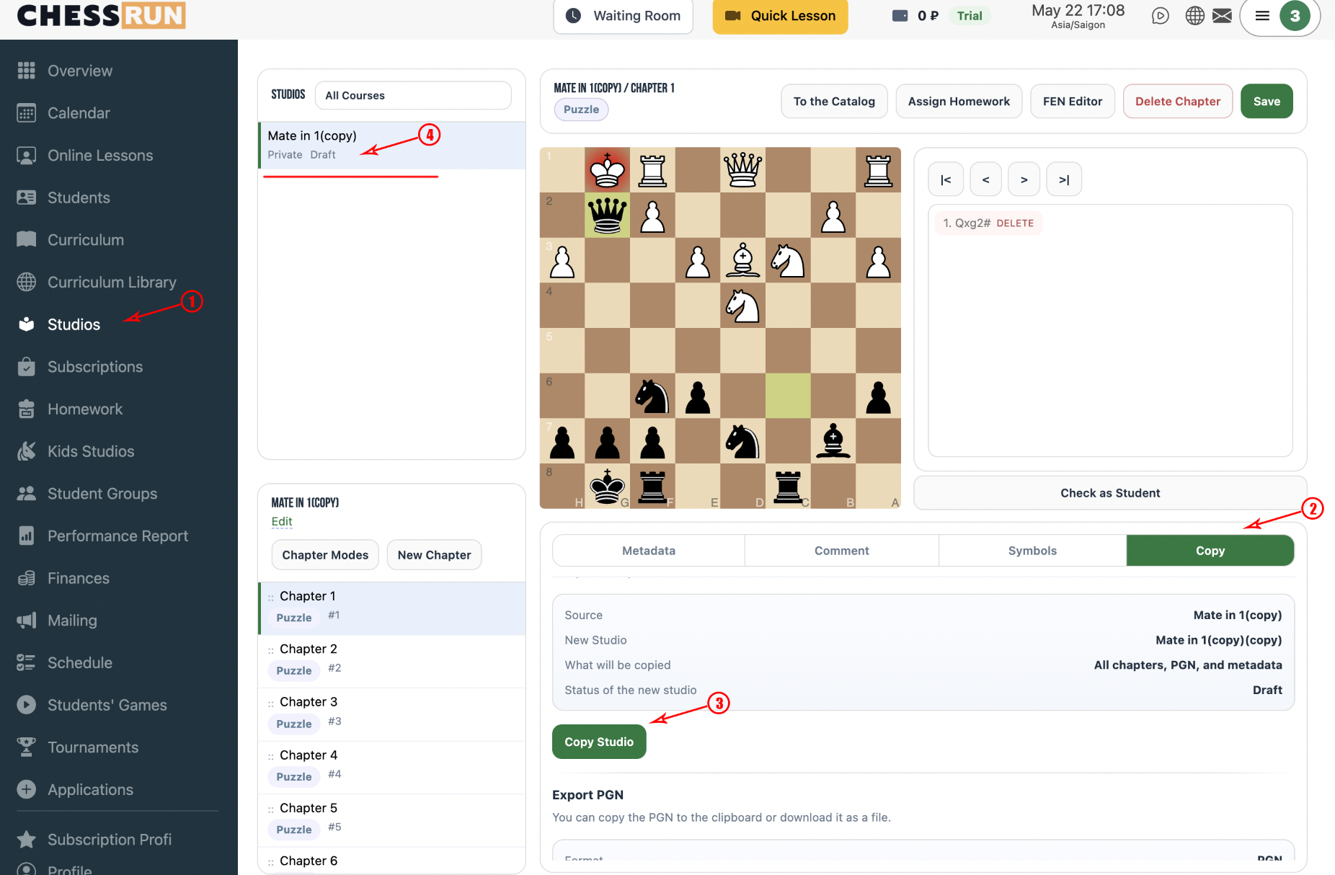Save the chapter with Save button
1335x875 pixels.
[x=1267, y=102]
